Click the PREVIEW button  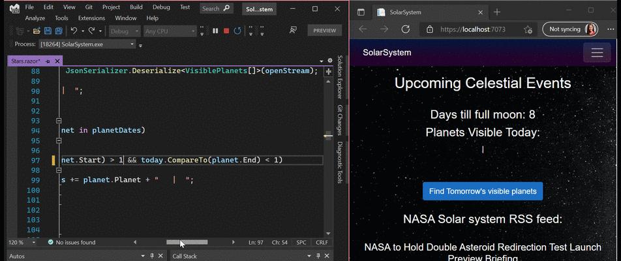(324, 31)
